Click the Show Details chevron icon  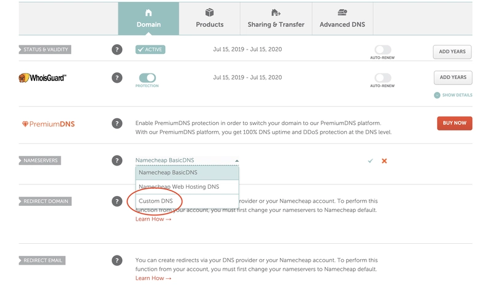pyautogui.click(x=437, y=95)
